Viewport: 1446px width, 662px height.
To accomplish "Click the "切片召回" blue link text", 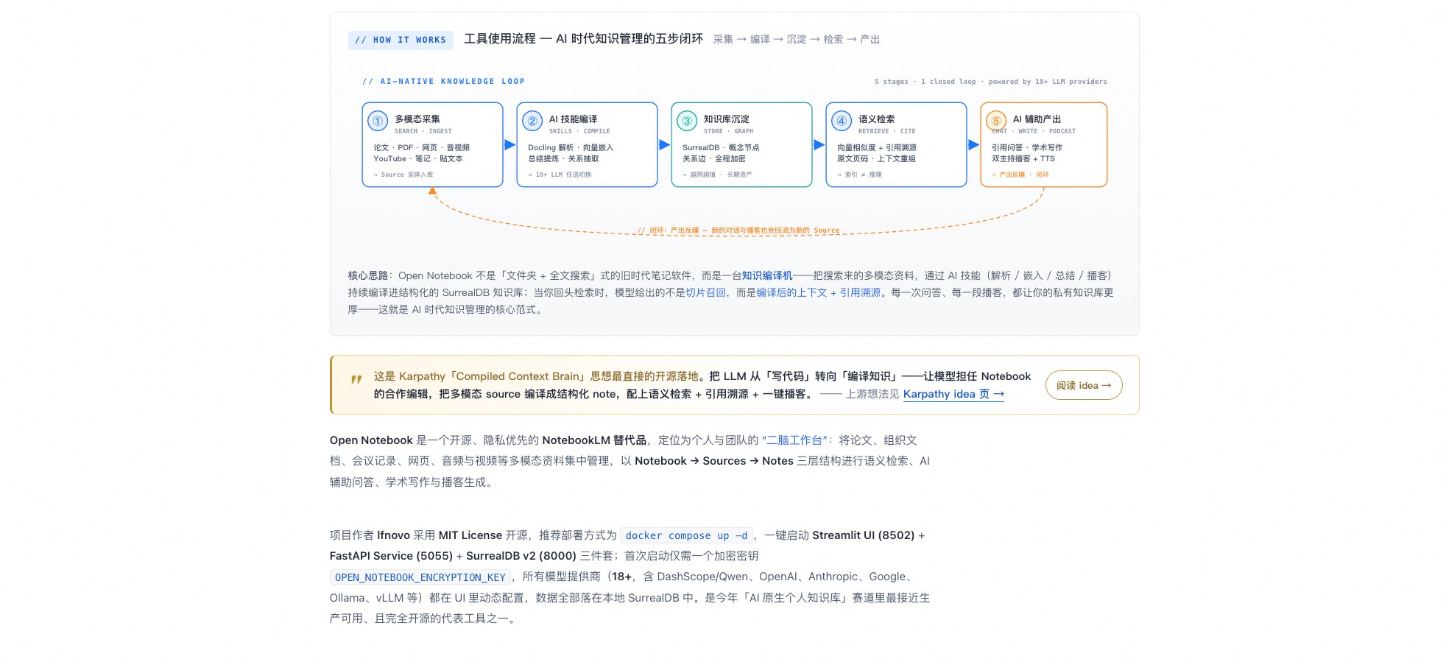I will 706,292.
